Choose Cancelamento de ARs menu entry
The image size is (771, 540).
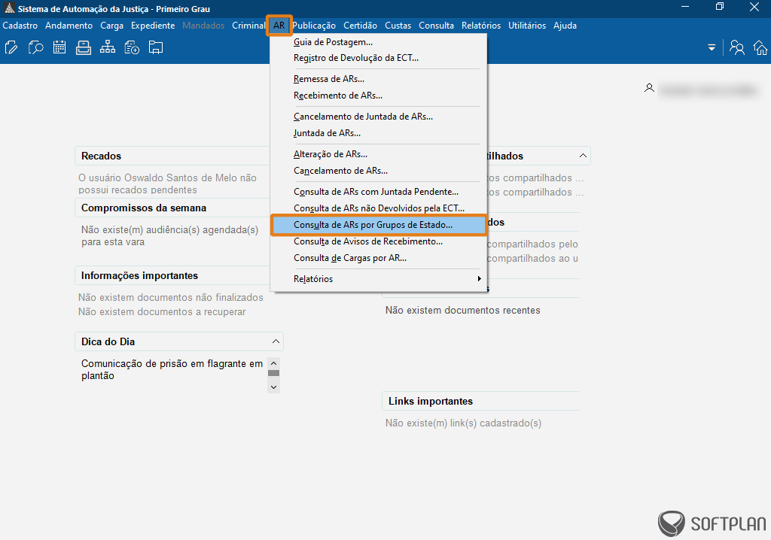(378, 171)
